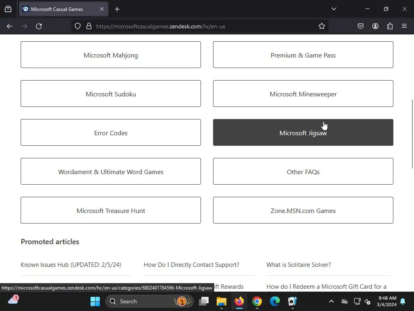Open Microsoft Edge from the taskbar
Viewport: 414px width, 311px height.
(275, 301)
